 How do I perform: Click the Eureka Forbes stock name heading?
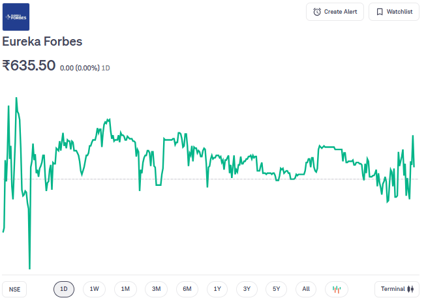point(42,42)
